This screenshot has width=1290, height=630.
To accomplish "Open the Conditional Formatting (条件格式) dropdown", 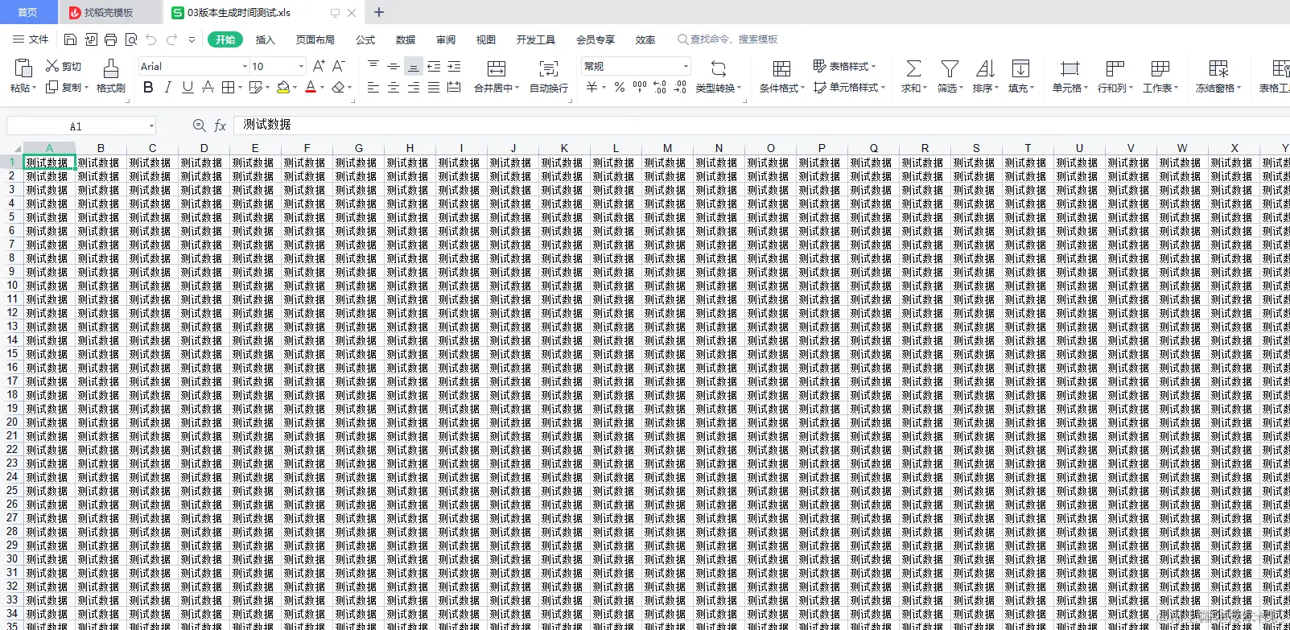I will click(781, 76).
